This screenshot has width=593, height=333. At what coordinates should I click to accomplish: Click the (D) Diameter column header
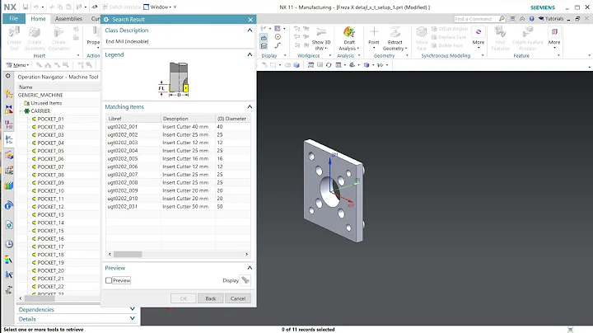pos(232,119)
